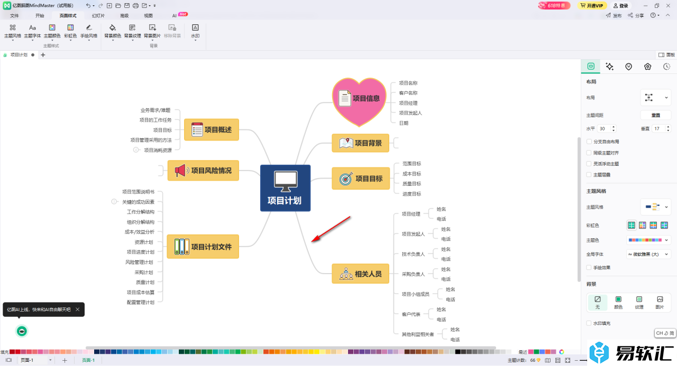Open the AI sparkle panel tab
677x366 pixels.
(x=610, y=67)
